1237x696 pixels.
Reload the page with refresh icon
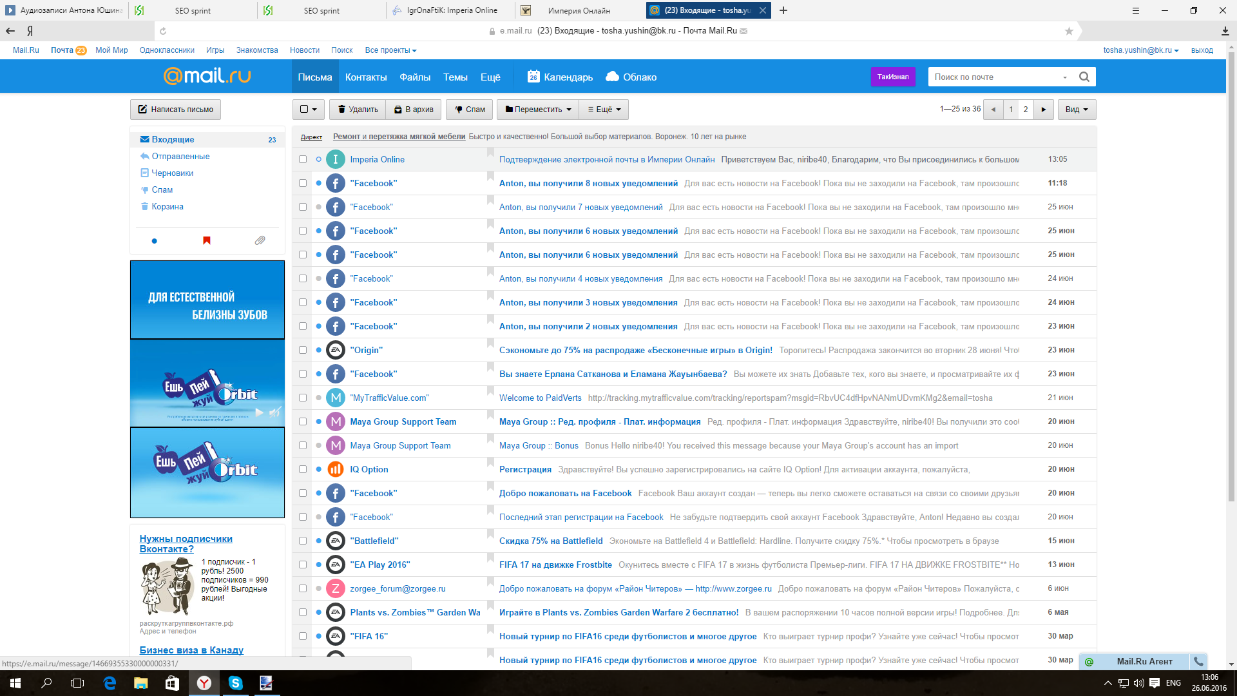click(x=163, y=31)
